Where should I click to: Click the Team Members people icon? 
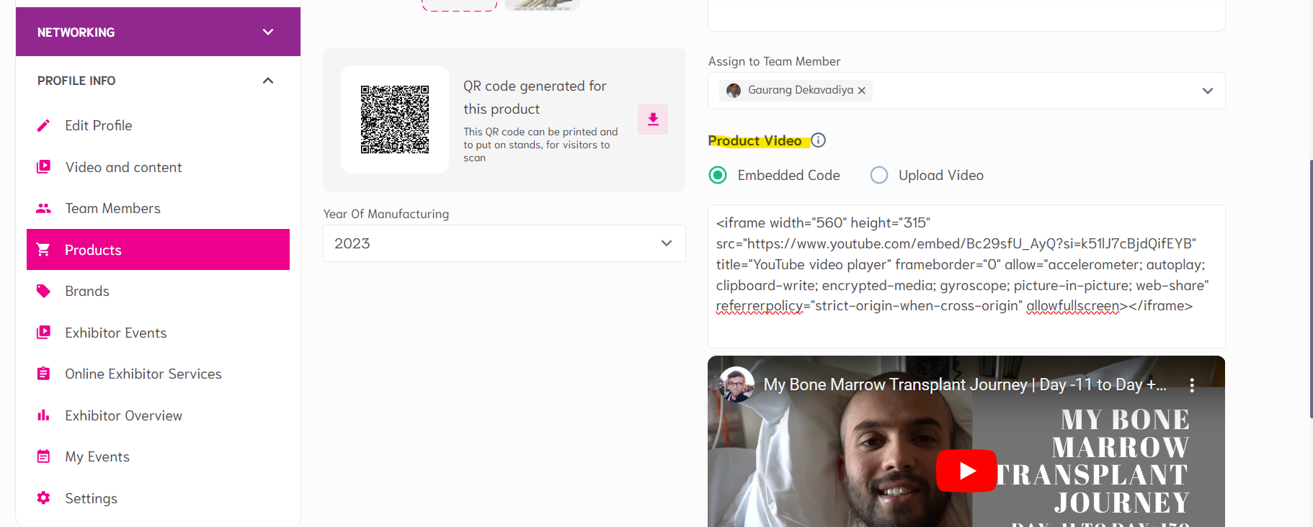click(44, 209)
